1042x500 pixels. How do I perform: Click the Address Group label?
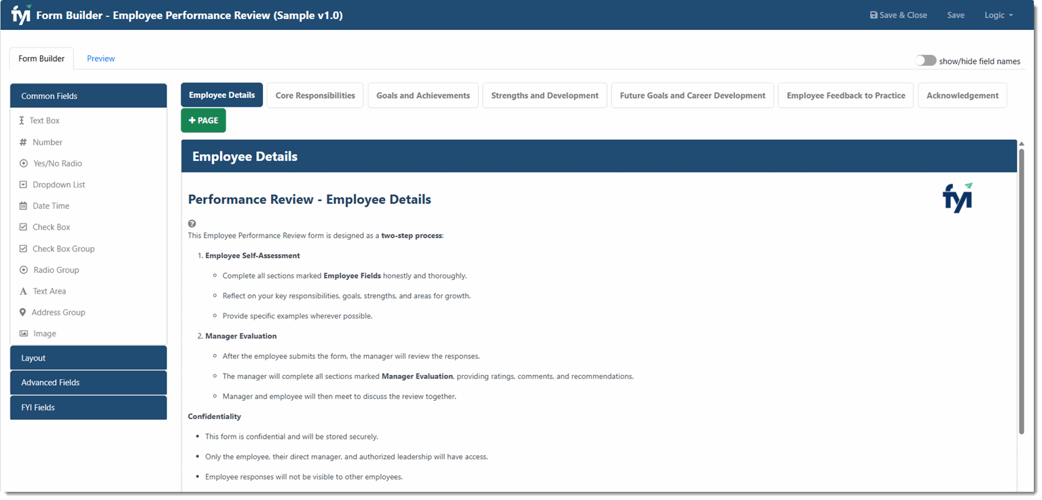(58, 312)
